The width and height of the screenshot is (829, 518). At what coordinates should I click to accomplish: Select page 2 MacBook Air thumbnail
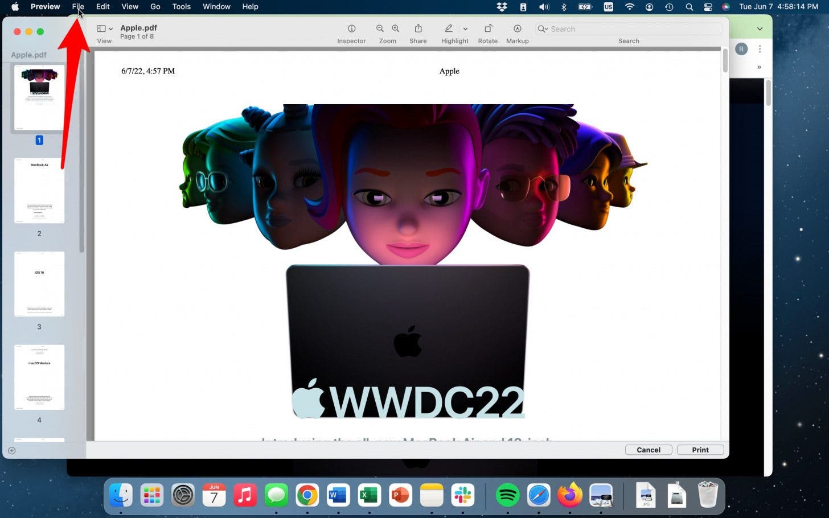(39, 191)
